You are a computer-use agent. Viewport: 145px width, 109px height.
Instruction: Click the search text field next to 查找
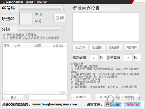click(x=48, y=97)
